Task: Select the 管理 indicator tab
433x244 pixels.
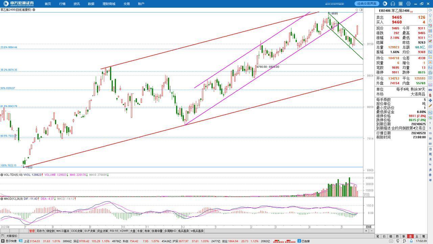Action: click(32, 231)
